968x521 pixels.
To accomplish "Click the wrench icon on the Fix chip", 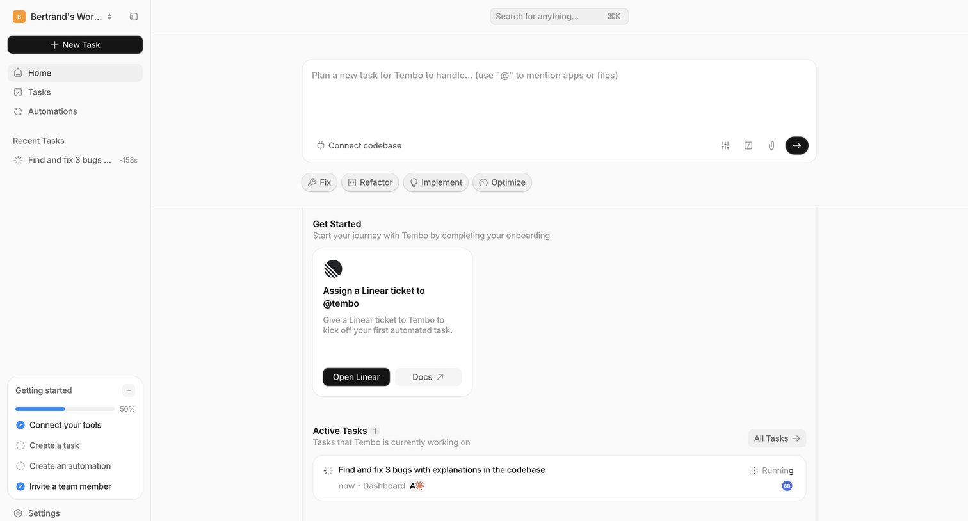I will pyautogui.click(x=312, y=182).
